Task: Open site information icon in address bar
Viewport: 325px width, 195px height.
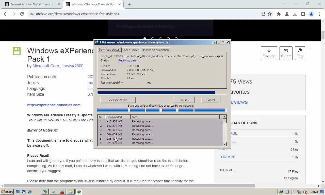Action: pos(32,14)
